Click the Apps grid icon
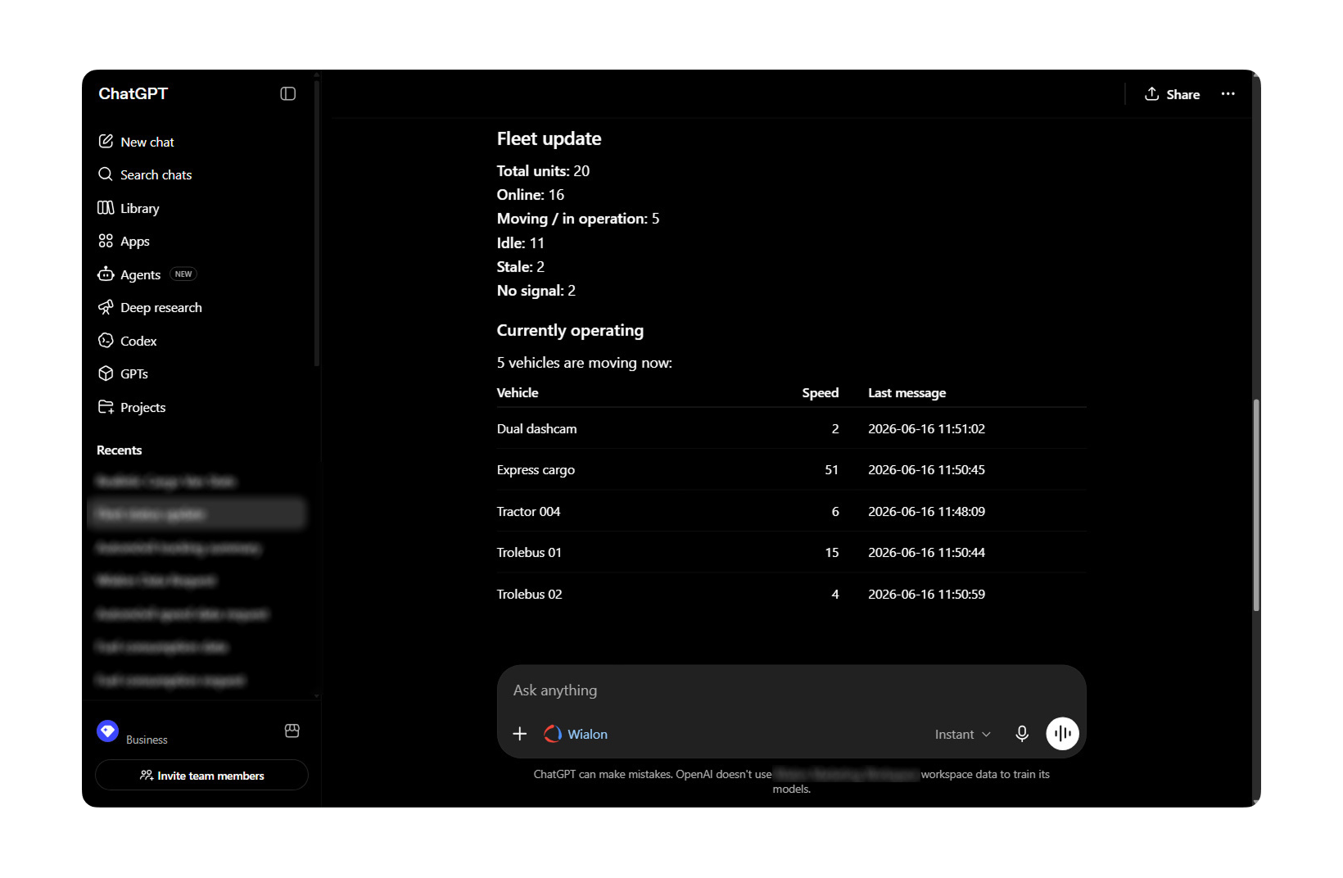1343x878 pixels. (106, 241)
